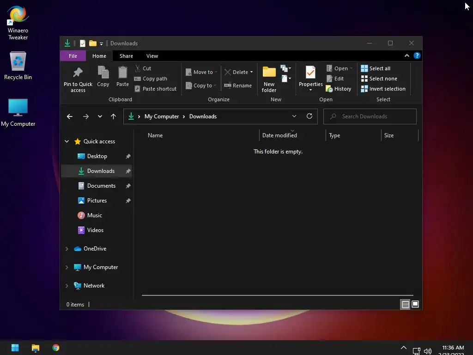Open Delete options dropdown arrow
The height and width of the screenshot is (355, 473).
[251, 72]
